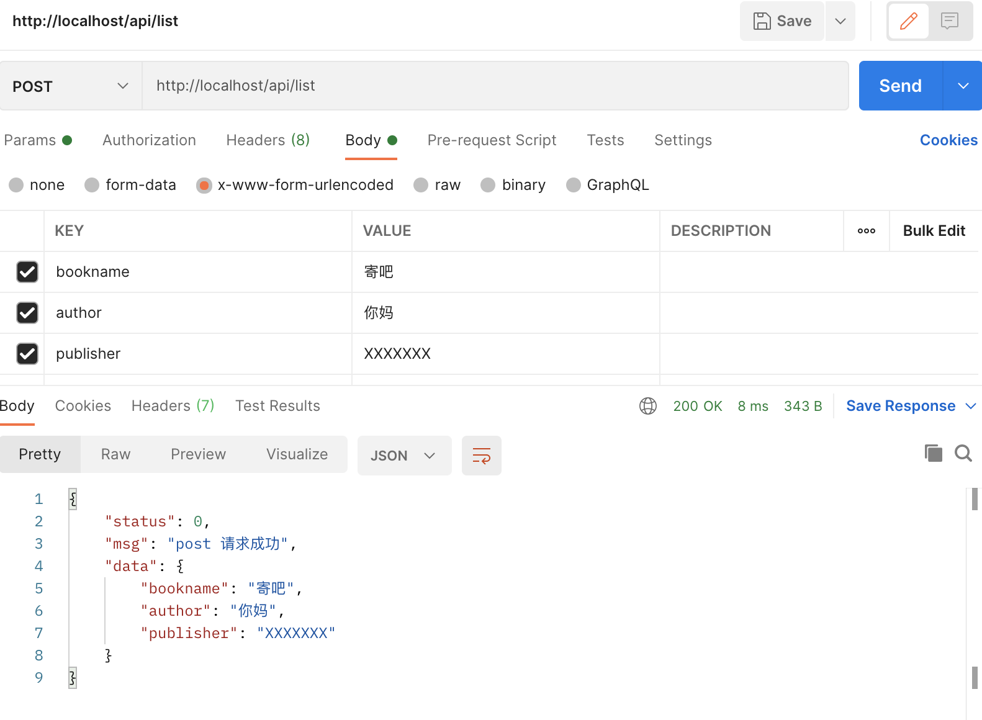The height and width of the screenshot is (720, 982).
Task: Open the POST method dropdown
Action: [x=71, y=86]
